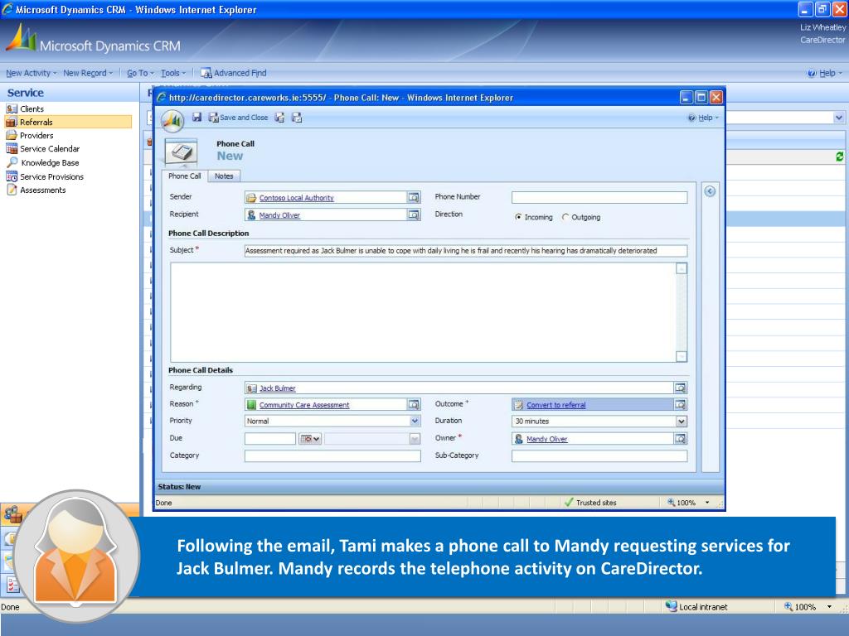Open the Due date calendar picker
The image size is (849, 636).
(x=310, y=439)
